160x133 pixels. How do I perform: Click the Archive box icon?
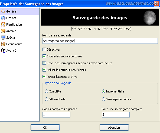pos(3,31)
